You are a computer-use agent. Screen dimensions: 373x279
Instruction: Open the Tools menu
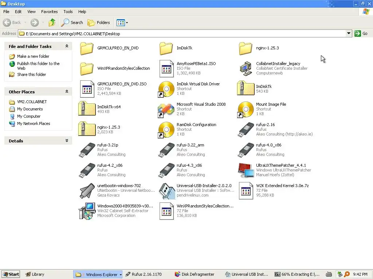tap(68, 12)
